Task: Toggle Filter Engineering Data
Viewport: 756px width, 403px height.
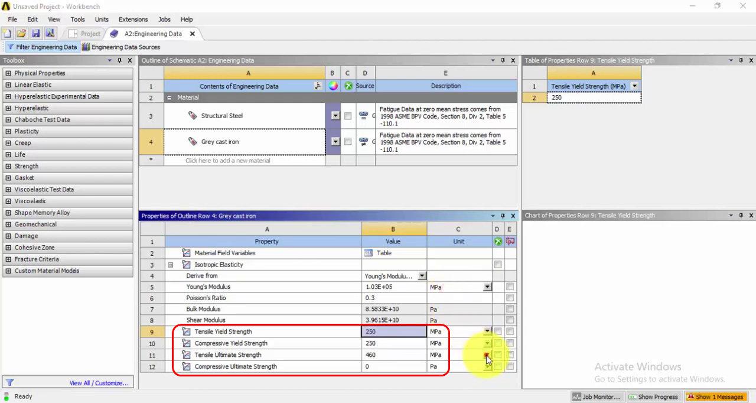Action: (x=41, y=47)
